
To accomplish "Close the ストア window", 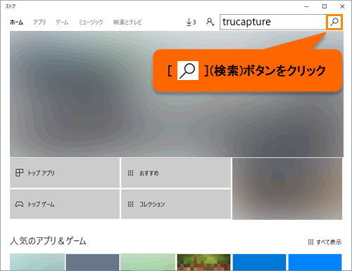I will 342,6.
